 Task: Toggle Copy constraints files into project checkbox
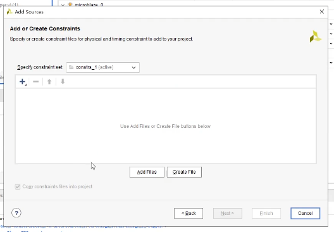coord(18,186)
